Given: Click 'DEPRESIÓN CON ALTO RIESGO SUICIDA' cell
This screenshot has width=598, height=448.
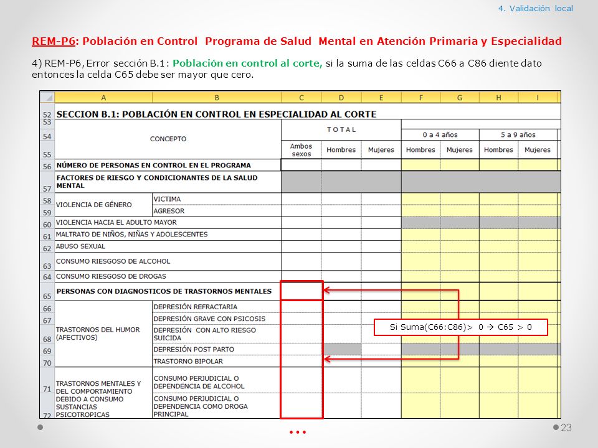Looking at the screenshot, I should pyautogui.click(x=217, y=334).
